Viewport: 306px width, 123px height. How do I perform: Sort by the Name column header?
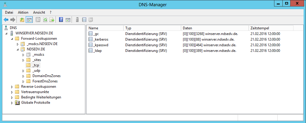click(105, 28)
